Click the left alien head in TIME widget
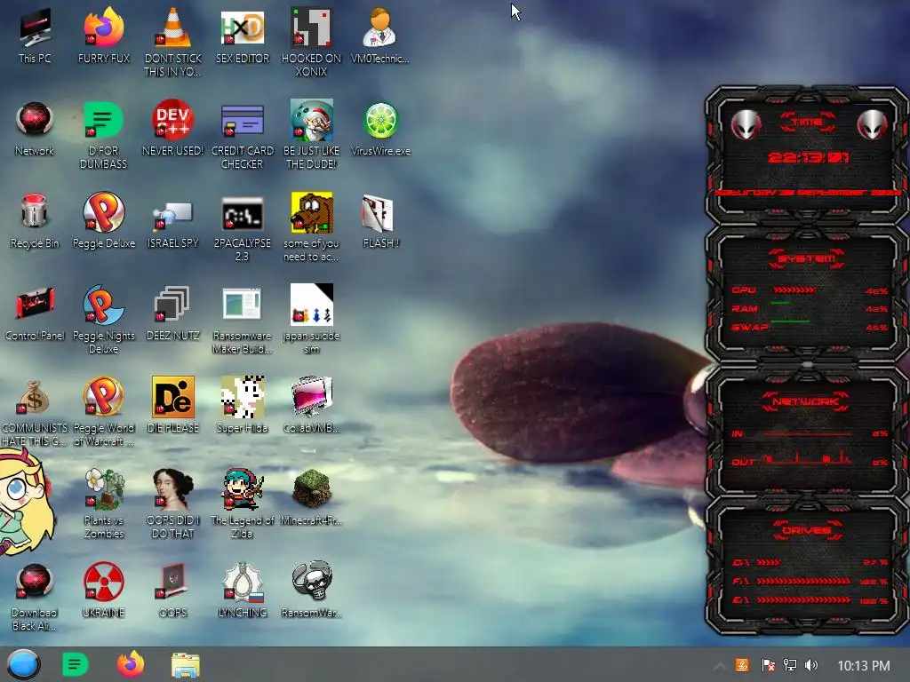 point(746,124)
